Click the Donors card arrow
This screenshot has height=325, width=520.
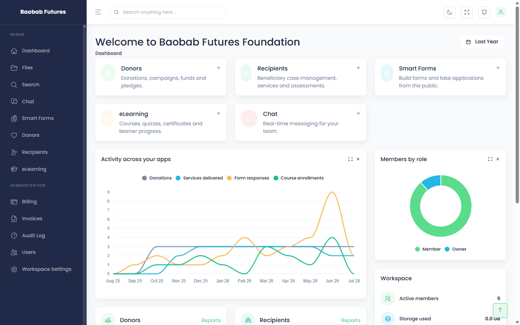pos(218,68)
